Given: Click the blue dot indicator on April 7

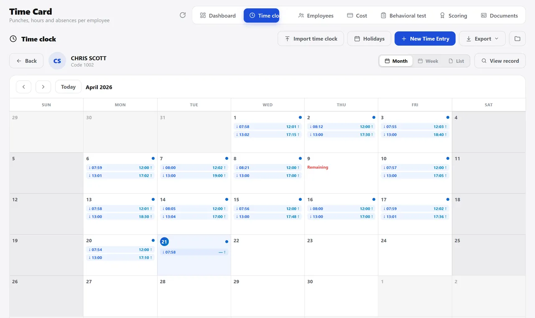Looking at the screenshot, I should click(227, 159).
